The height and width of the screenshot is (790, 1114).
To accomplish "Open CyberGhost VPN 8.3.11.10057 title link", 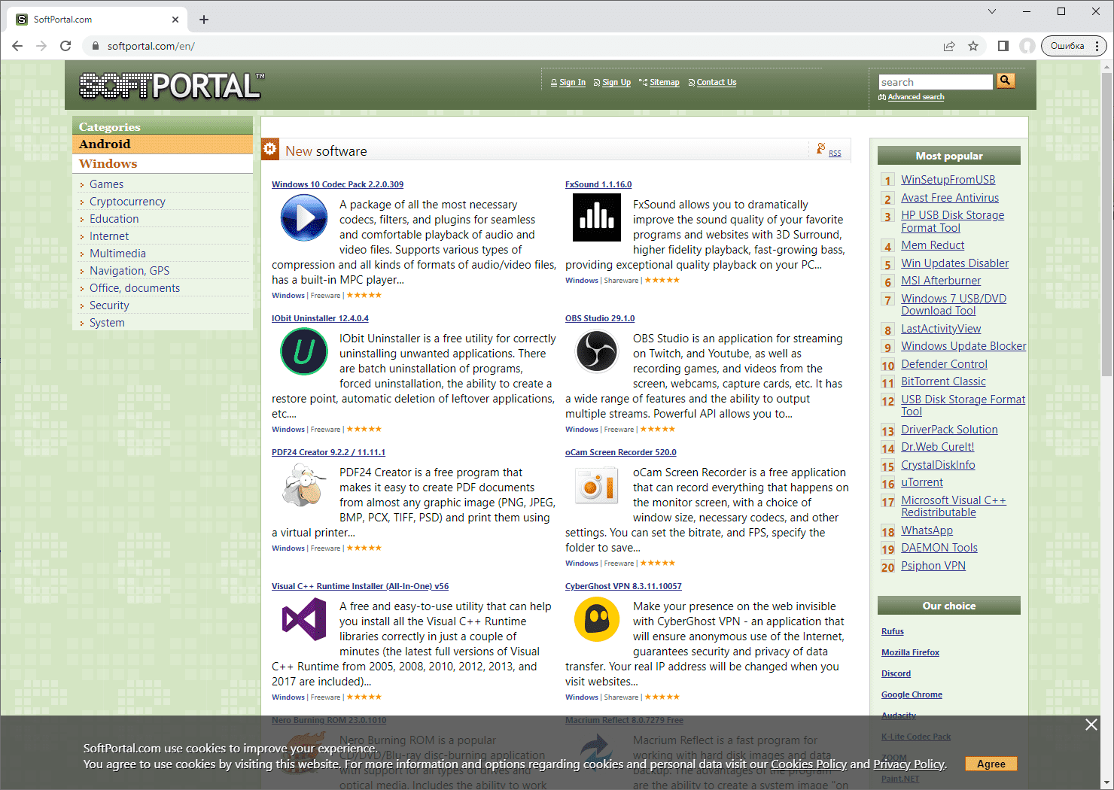I will (623, 586).
